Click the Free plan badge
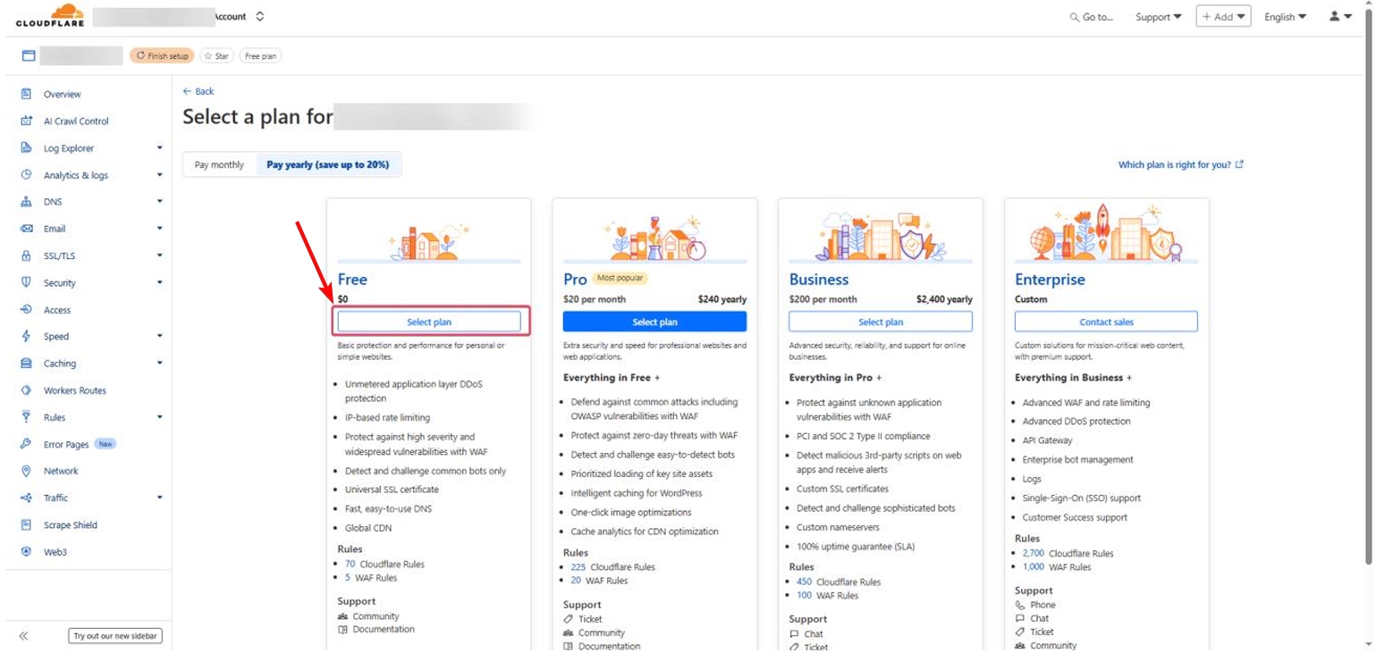The height and width of the screenshot is (670, 1376). point(261,55)
